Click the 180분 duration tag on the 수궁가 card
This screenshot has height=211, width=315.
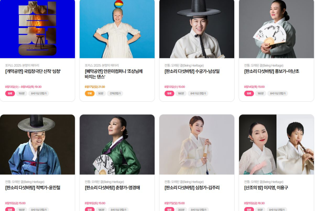pyautogui.click(x=181, y=93)
